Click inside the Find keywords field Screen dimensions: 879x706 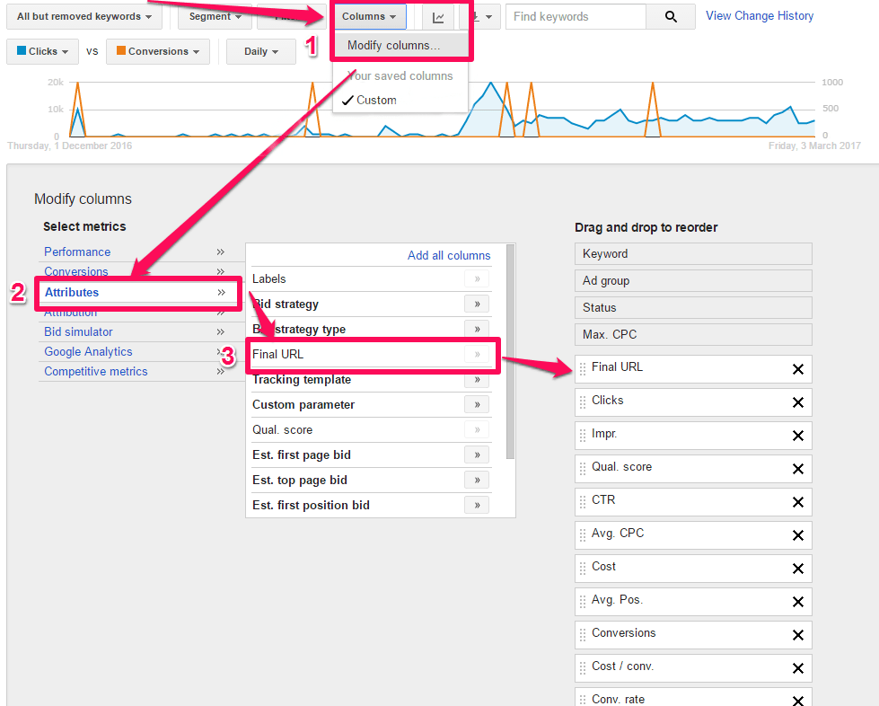[x=575, y=16]
